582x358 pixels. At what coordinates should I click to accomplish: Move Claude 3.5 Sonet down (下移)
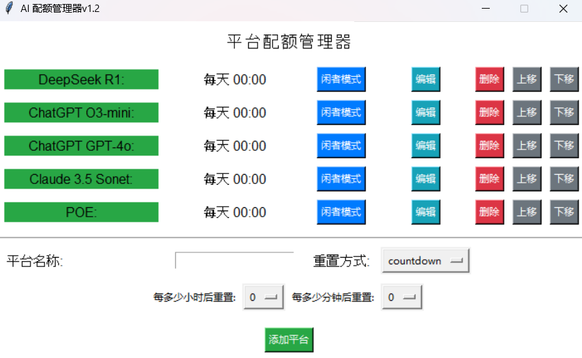pyautogui.click(x=564, y=179)
